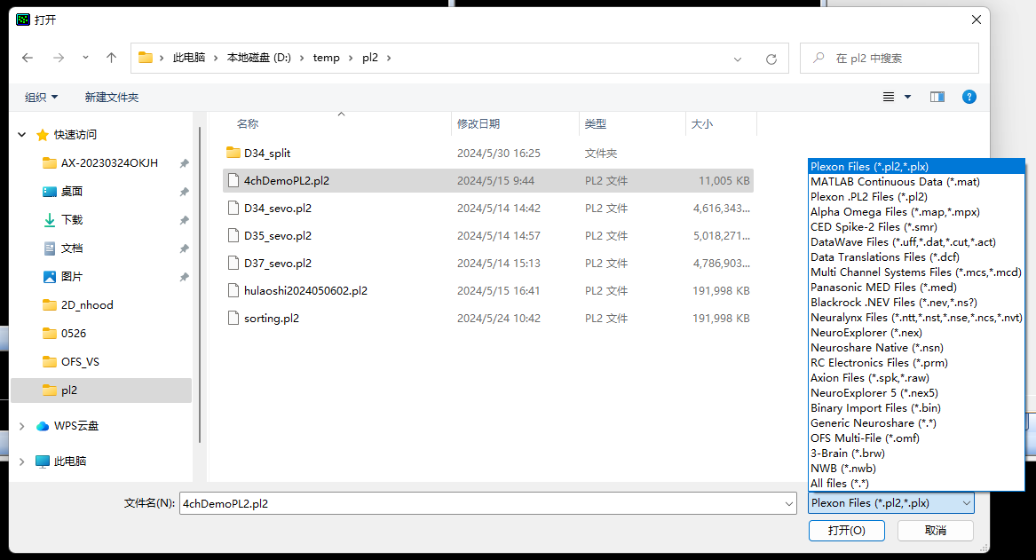Choose Blackrock .NEV Files filter
1036x560 pixels.
point(916,303)
